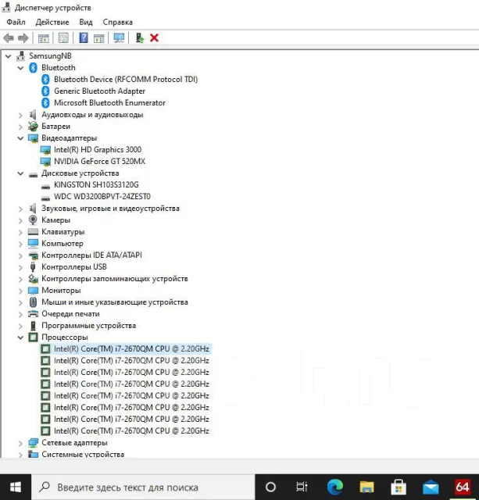Select Generic Bluetooth Adapter
Screen dimensions: 479x500
[99, 91]
